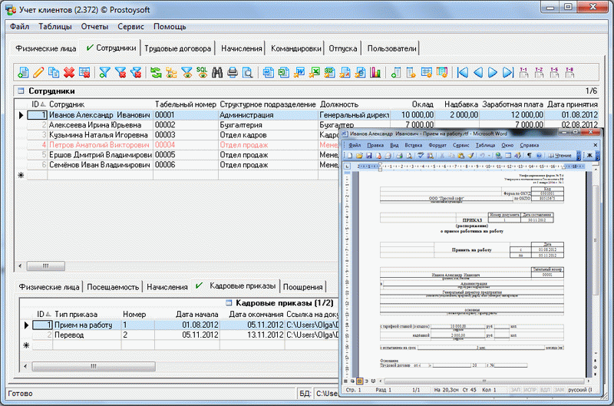Open the Отчеты menu
This screenshot has height=406, width=614.
tap(94, 27)
